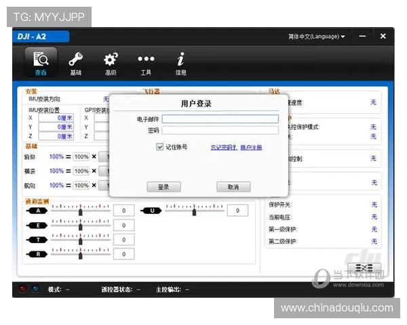Click channel R slider handle
Viewport: 407px width, 325px height.
pos(81,255)
